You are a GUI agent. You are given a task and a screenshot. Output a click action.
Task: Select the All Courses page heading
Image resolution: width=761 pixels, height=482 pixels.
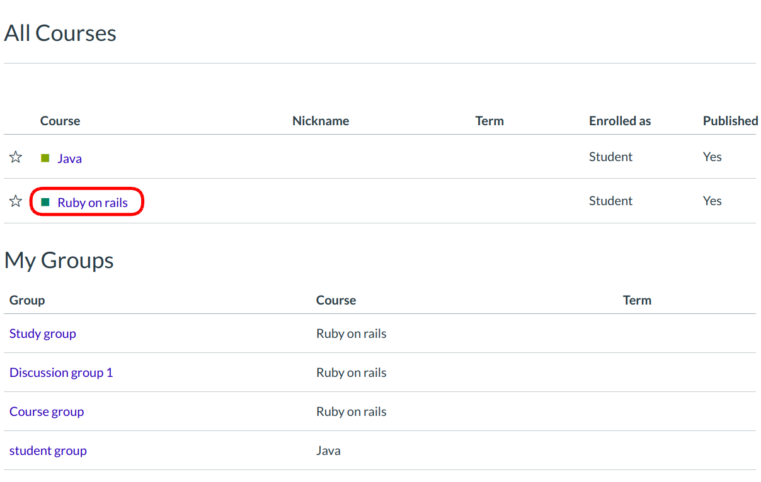point(60,33)
